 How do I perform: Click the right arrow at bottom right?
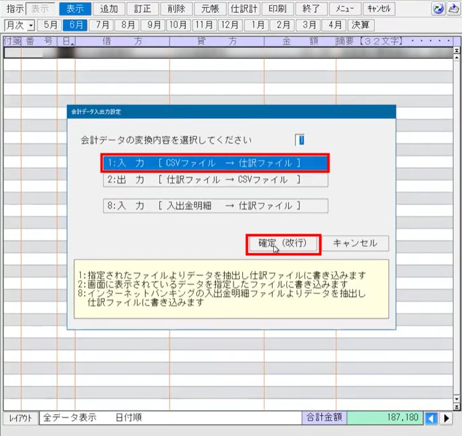447,418
